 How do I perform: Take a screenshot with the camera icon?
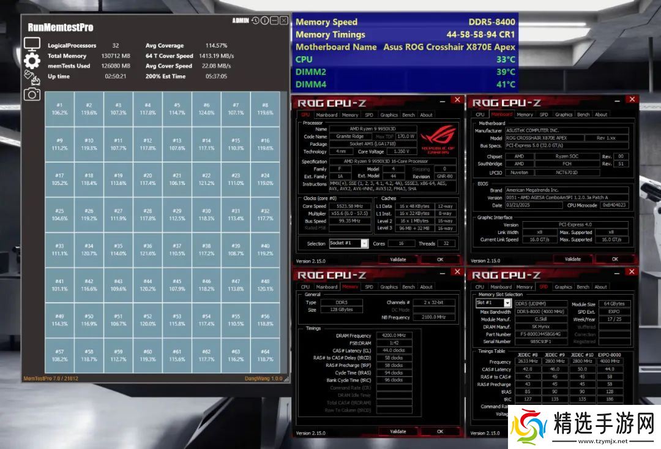tap(32, 94)
